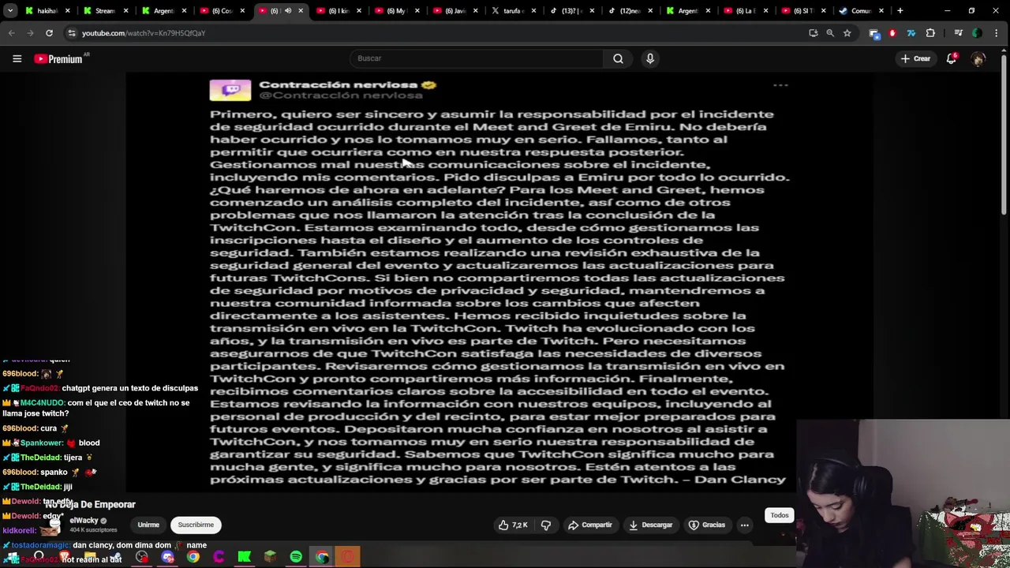Screen dimensions: 1010x568
Task: Click the Crear create button
Action: coord(915,58)
